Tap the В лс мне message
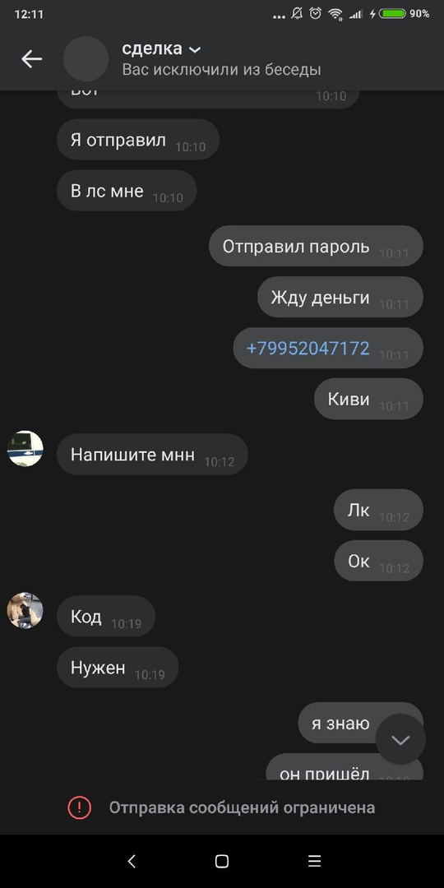This screenshot has width=444, height=888. 127,190
